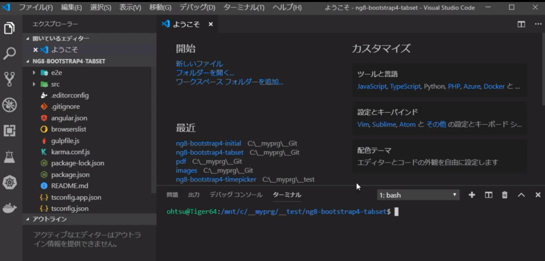Screen dimensions: 545x261
Task: Open the Docker whale view
Action: [9, 208]
